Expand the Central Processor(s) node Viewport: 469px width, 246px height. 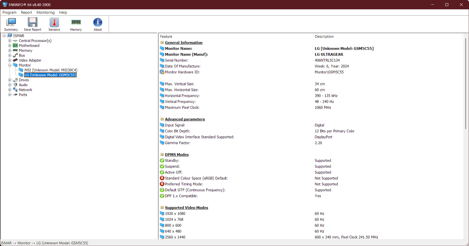pos(10,41)
